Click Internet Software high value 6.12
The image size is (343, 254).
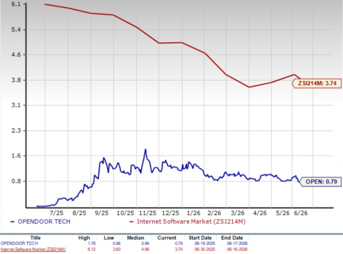point(92,249)
